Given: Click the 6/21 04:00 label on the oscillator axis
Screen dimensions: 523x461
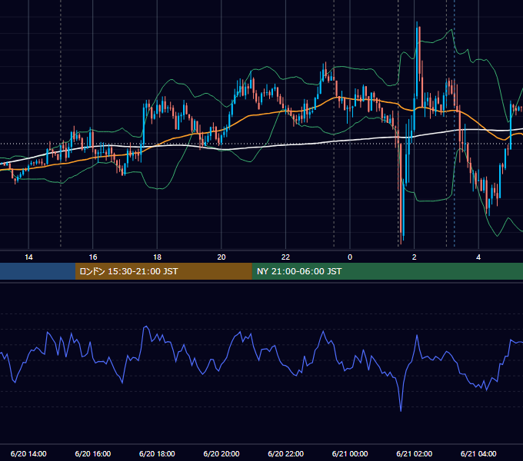Looking at the screenshot, I should point(478,453).
